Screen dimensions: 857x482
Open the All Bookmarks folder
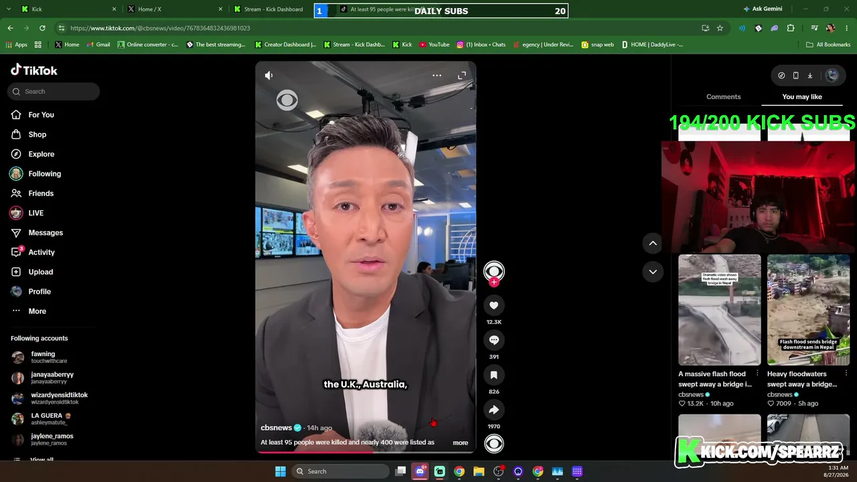[828, 45]
